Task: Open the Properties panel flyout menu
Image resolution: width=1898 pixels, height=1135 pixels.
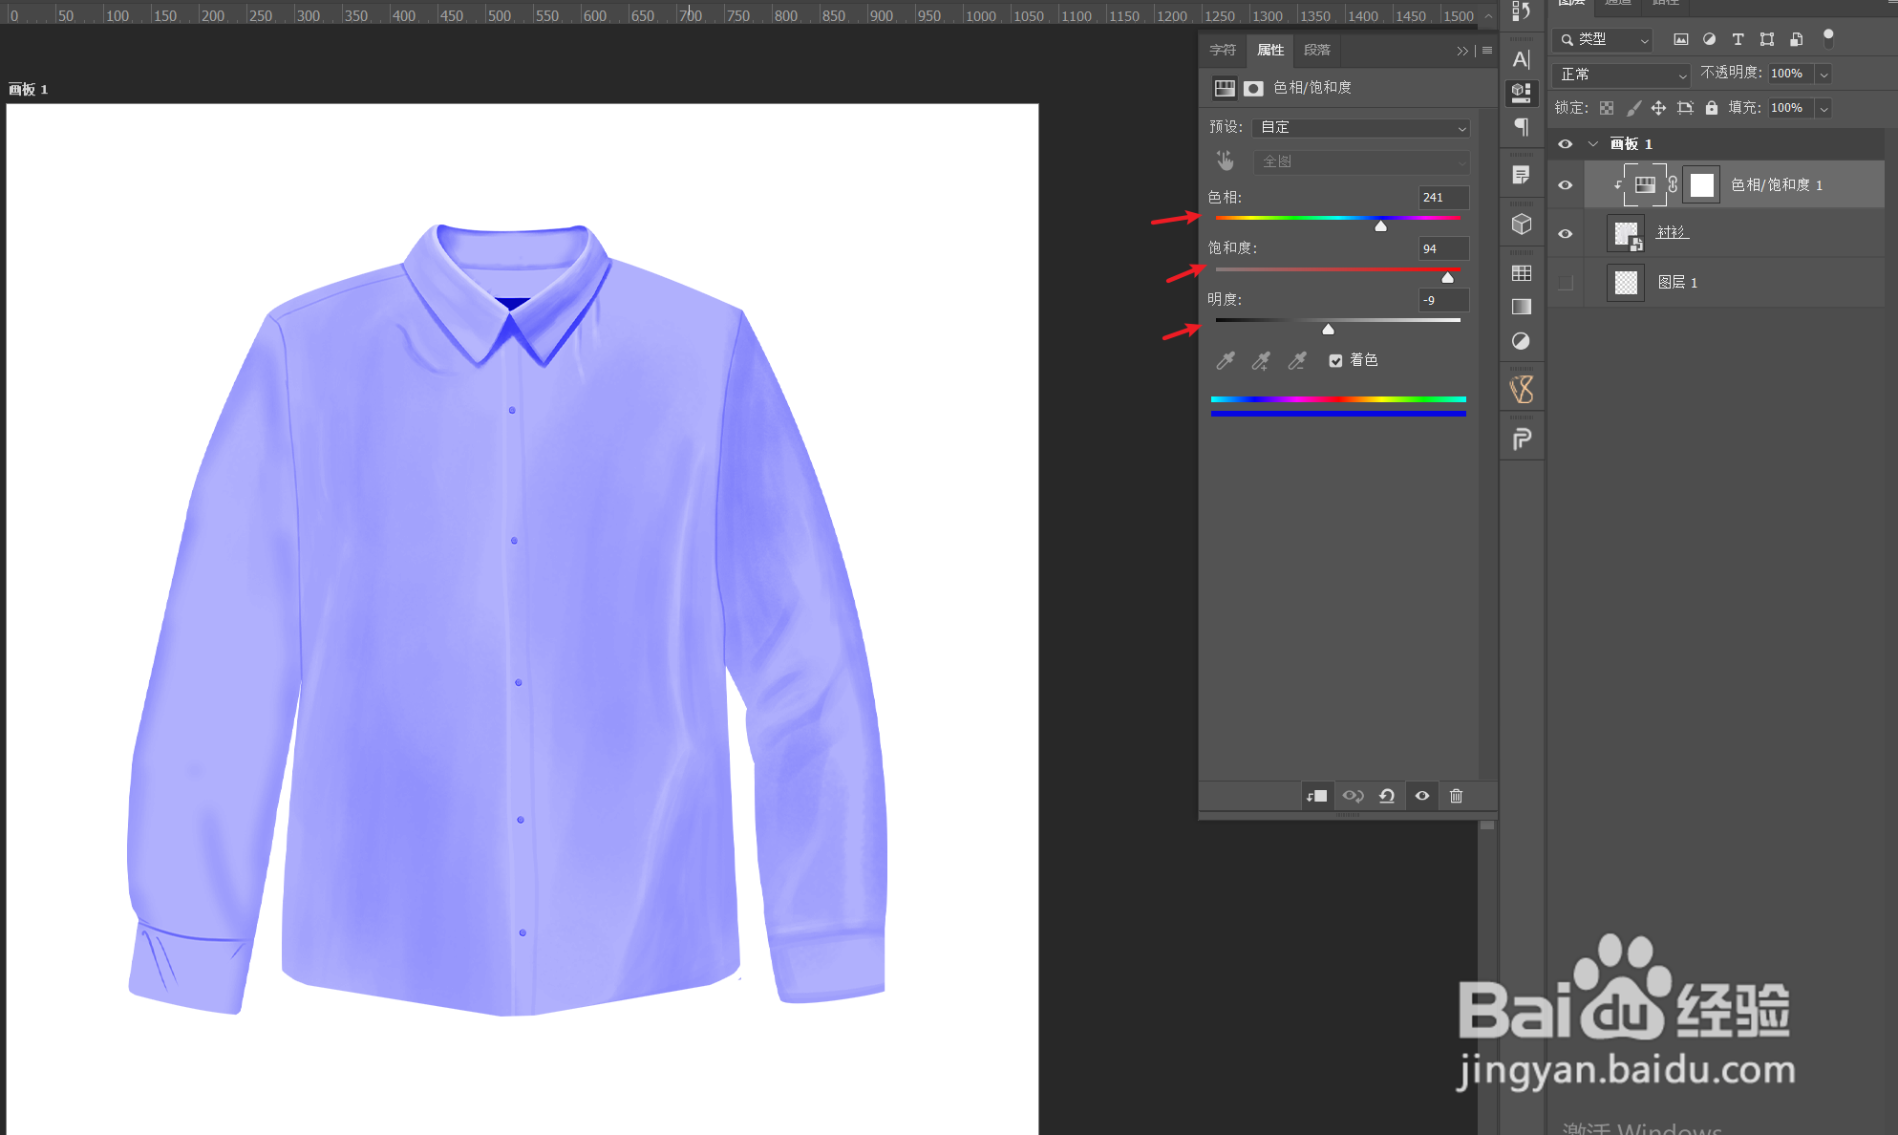Action: [1487, 51]
